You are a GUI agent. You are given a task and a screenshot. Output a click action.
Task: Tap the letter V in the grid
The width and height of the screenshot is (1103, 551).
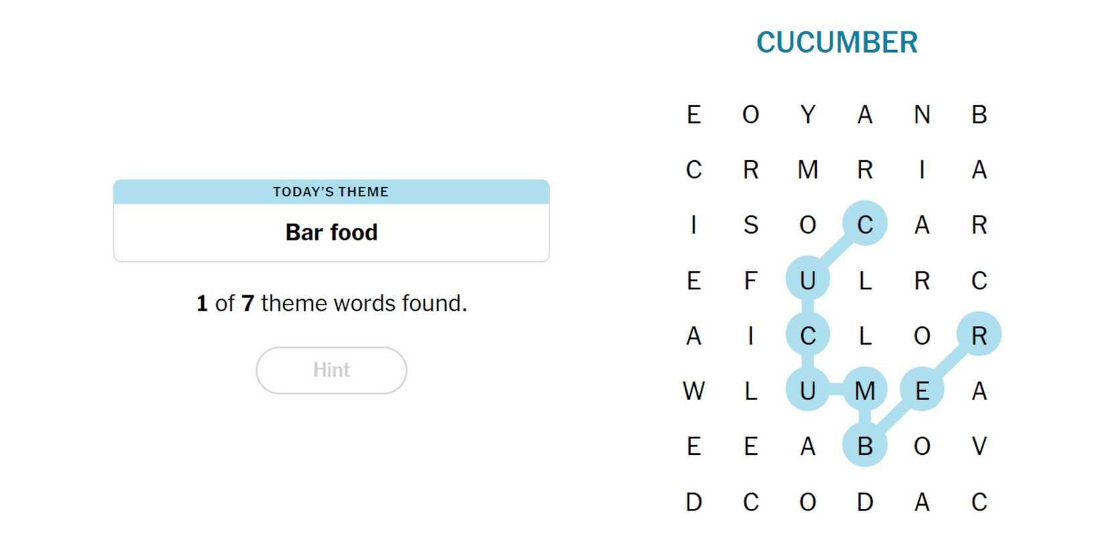(979, 446)
